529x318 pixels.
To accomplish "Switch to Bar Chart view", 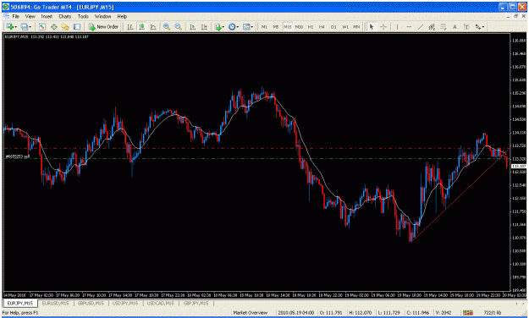I will (x=129, y=27).
